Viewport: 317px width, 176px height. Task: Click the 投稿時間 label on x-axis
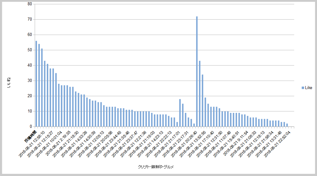tap(31, 135)
